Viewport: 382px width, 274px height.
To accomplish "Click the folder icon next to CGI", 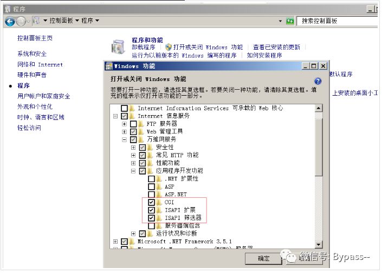I will pyautogui.click(x=159, y=202).
